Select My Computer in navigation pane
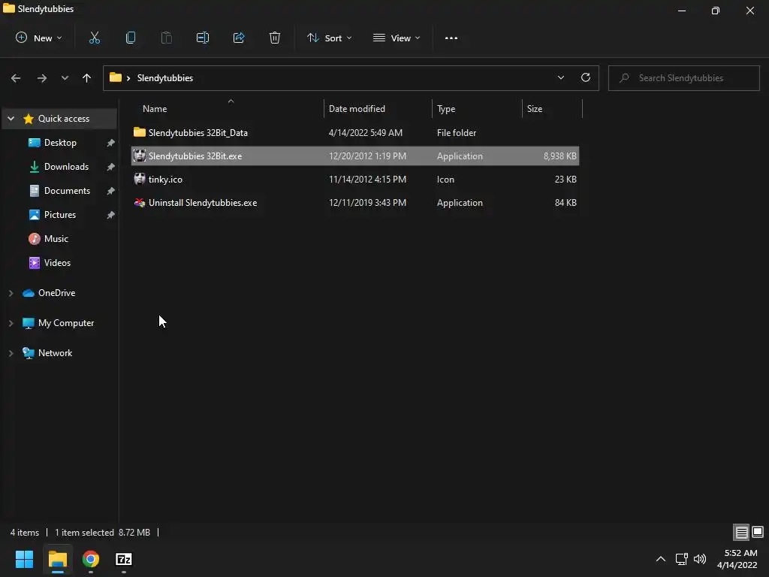Viewport: 769px width, 577px height. pos(66,323)
